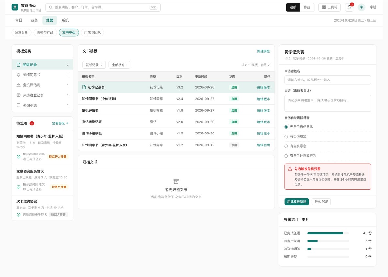Click the 初诊记录 2 filter chip
Screen dimensions: 388x277
pyautogui.click(x=94, y=65)
